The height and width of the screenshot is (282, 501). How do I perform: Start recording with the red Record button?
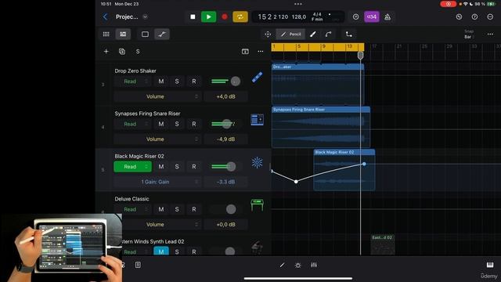click(225, 16)
